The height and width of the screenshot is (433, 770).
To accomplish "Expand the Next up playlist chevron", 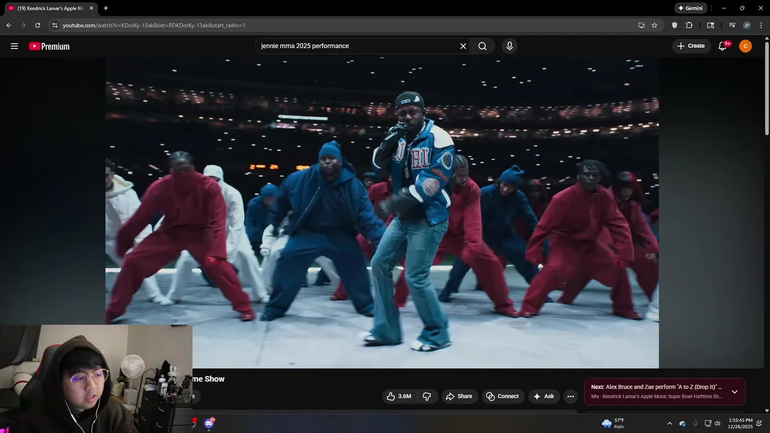I will click(735, 392).
